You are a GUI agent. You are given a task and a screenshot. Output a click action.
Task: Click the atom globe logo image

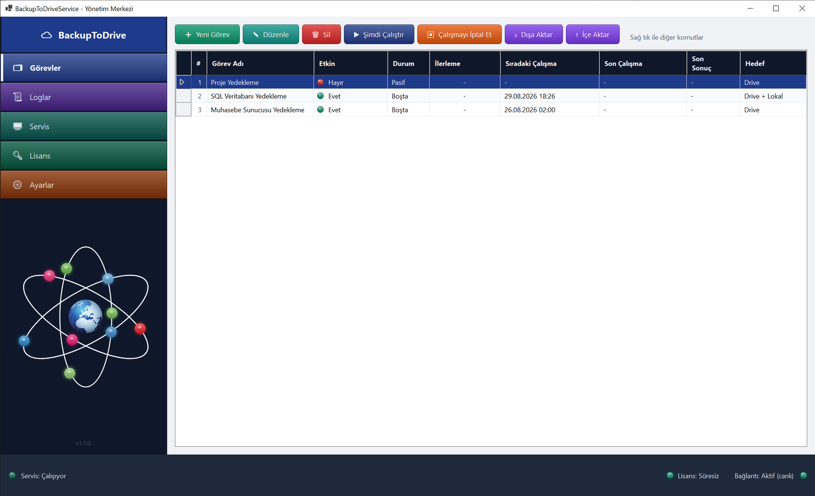point(85,317)
